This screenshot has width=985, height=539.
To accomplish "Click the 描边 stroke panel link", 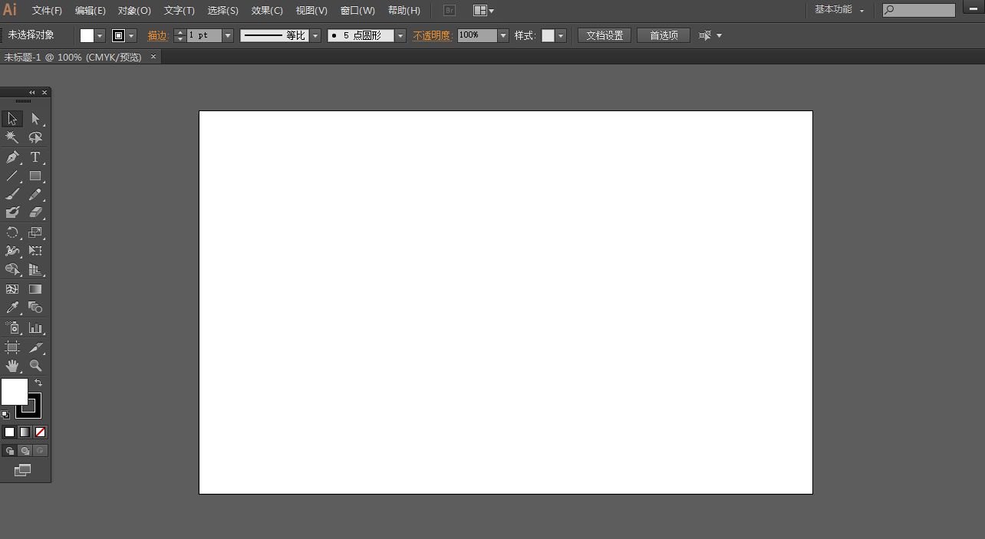I will (x=157, y=36).
